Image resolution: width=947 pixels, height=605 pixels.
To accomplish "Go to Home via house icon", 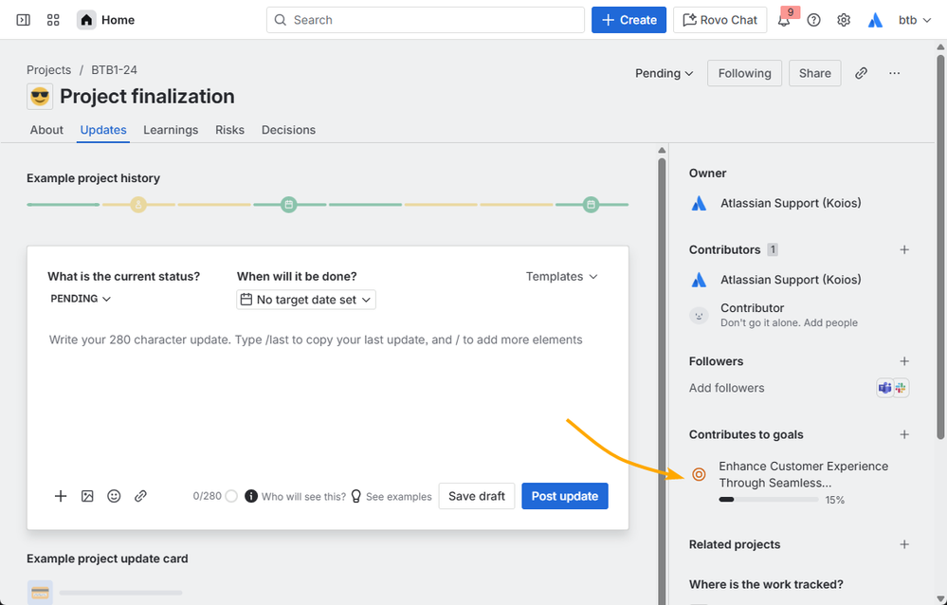I will point(86,20).
